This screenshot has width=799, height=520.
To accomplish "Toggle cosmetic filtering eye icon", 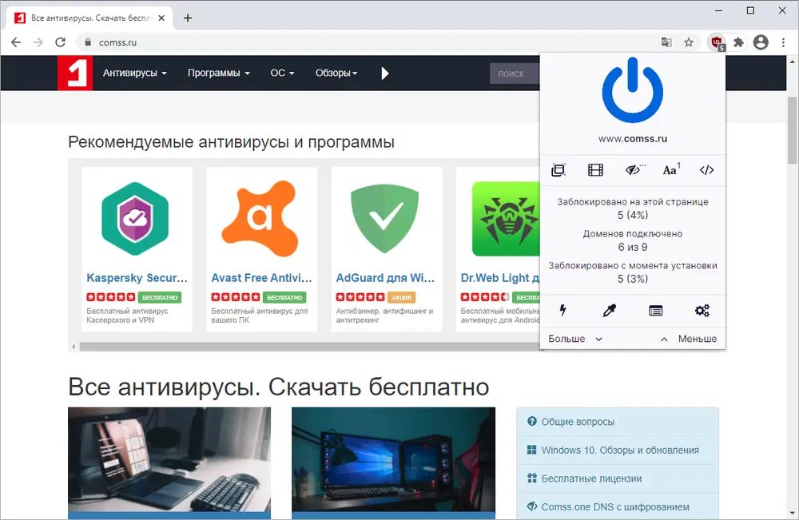I will pyautogui.click(x=634, y=169).
